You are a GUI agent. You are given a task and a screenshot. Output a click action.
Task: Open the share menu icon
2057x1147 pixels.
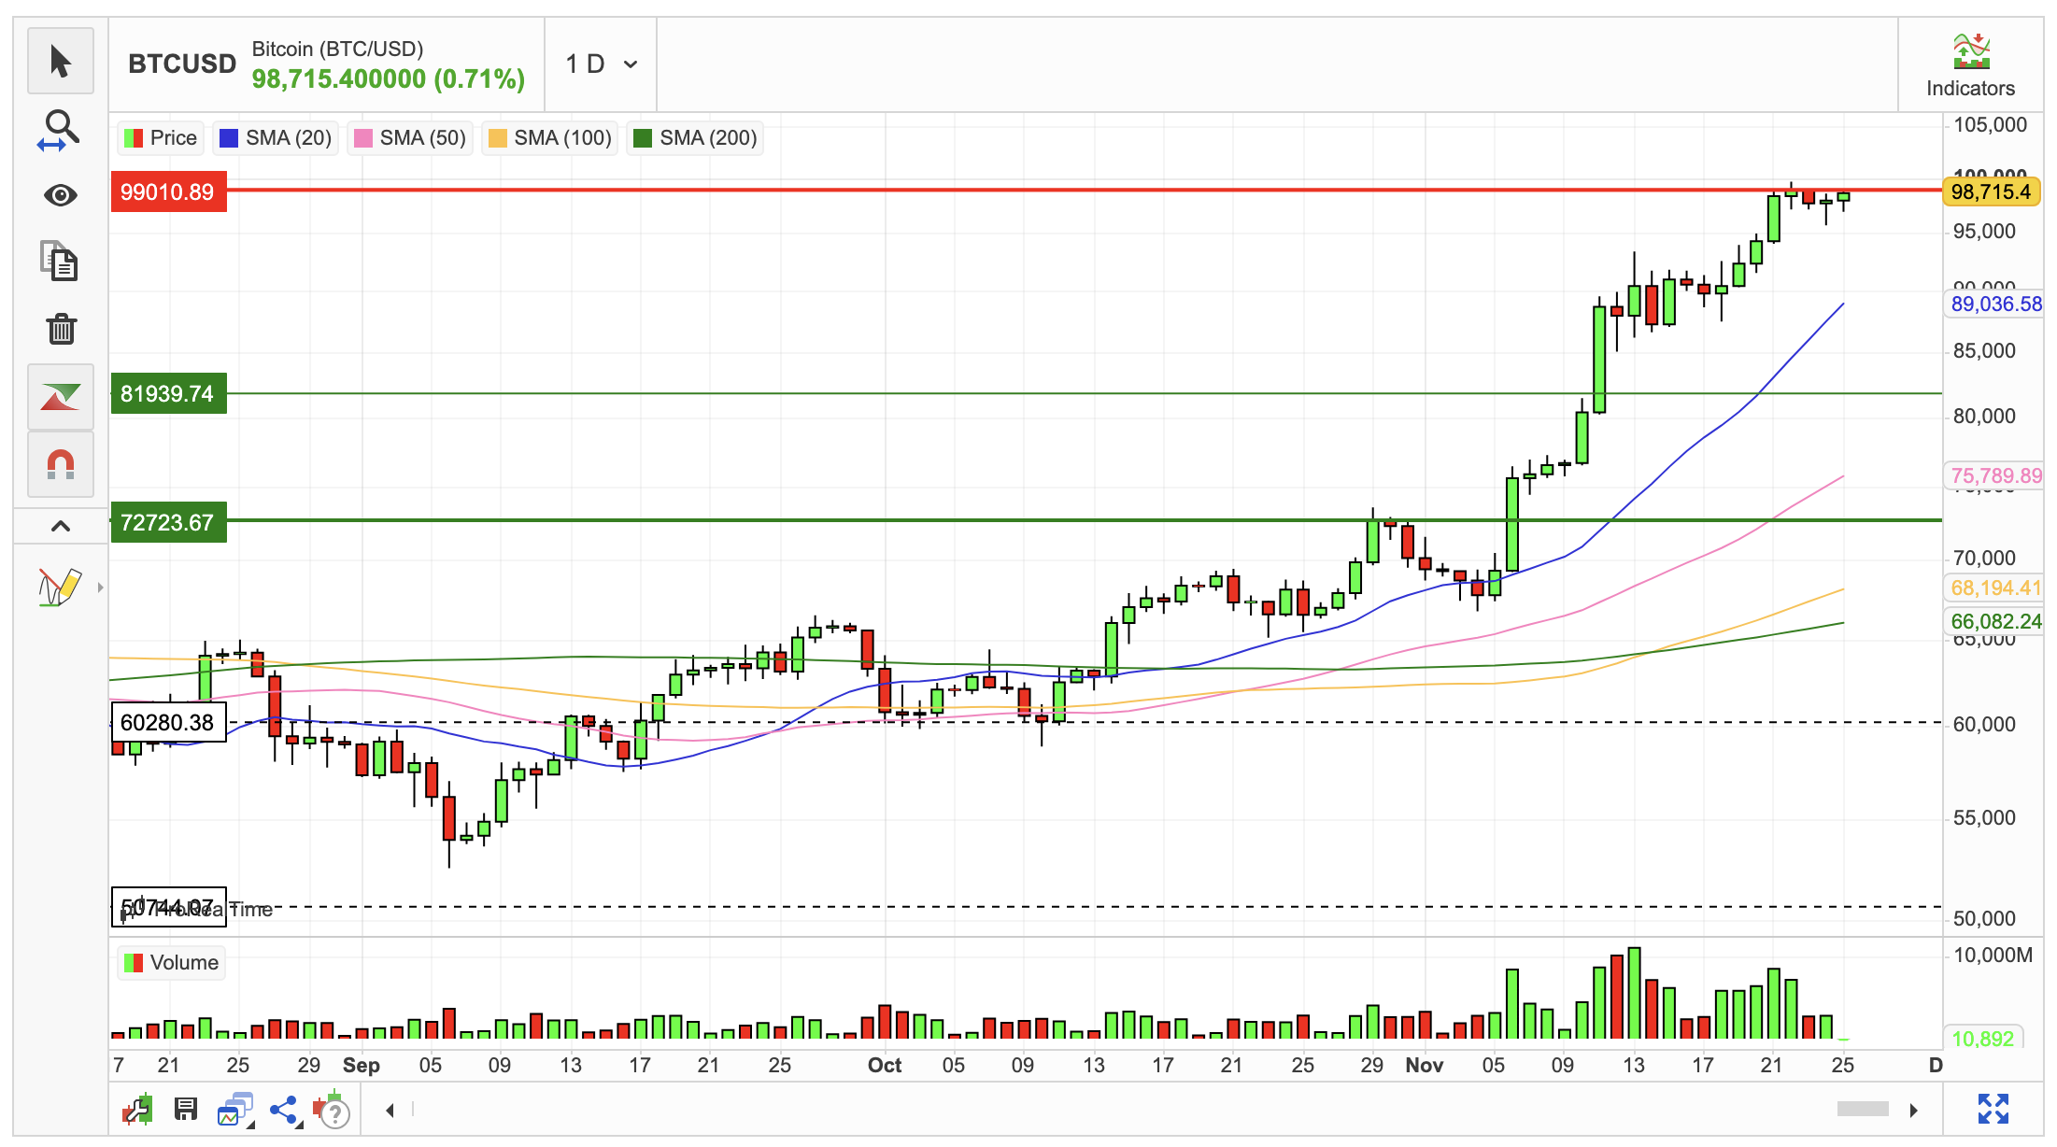(x=284, y=1110)
